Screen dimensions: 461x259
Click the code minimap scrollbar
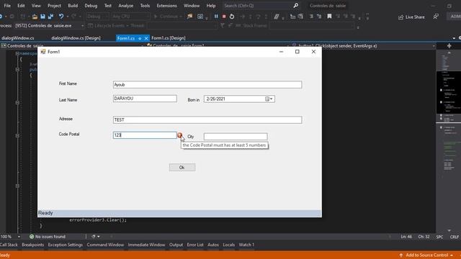pos(449,141)
